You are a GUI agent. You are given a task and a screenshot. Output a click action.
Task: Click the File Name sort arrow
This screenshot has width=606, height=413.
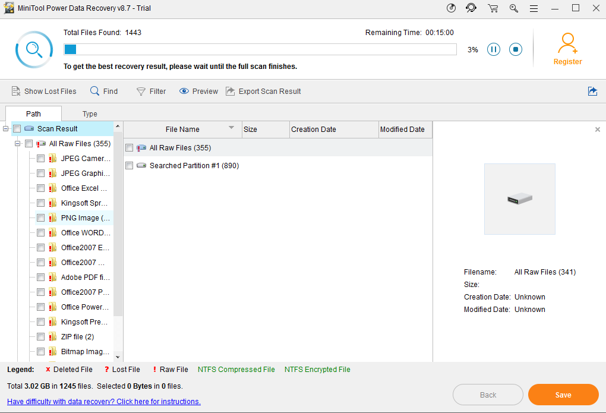point(232,128)
